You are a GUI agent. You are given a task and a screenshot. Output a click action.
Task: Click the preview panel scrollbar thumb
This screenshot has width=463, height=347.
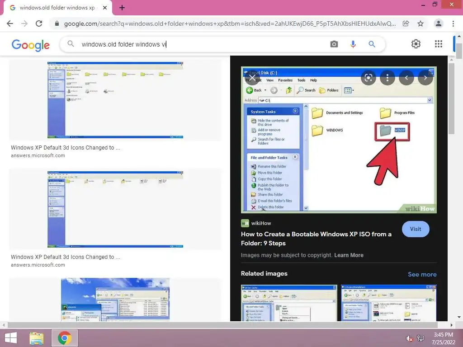pos(452,98)
